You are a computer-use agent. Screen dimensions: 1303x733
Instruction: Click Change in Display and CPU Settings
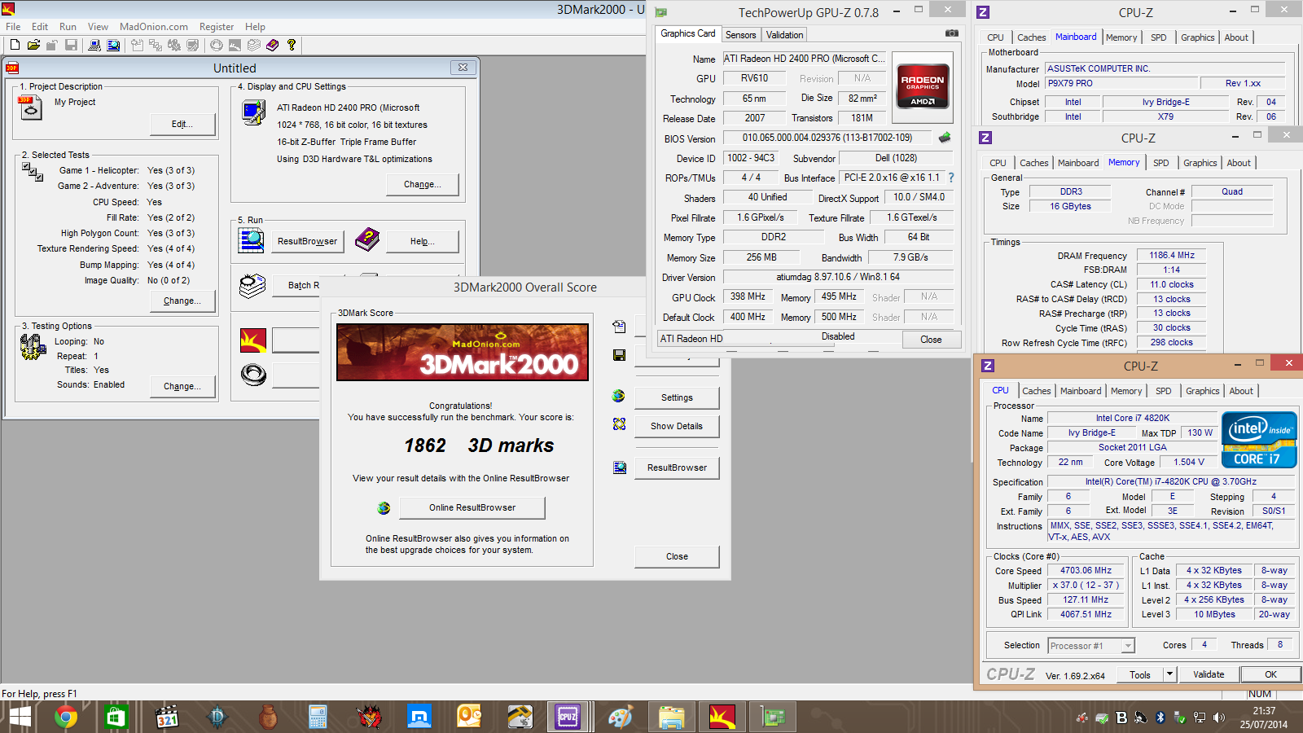(x=423, y=184)
